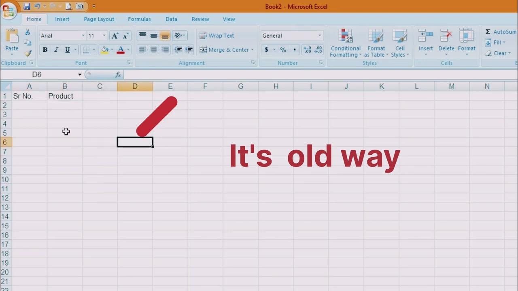Screen dimensions: 518x291
Task: Increase the font size
Action: coord(115,36)
